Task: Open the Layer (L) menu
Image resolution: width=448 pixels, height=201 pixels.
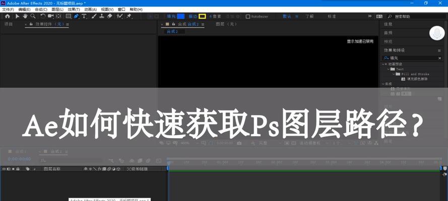Action: point(57,10)
